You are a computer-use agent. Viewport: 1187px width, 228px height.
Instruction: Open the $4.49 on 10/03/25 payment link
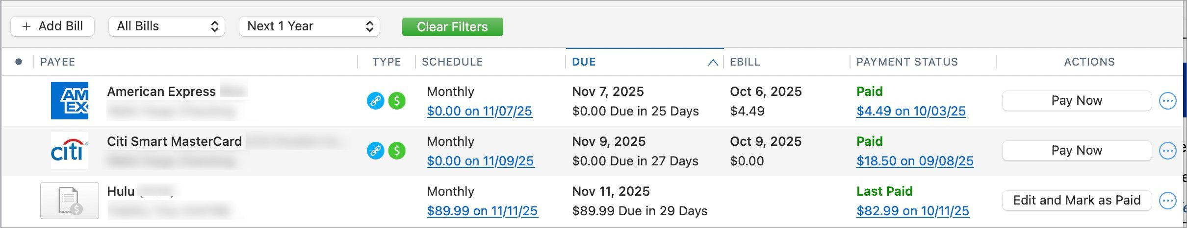pyautogui.click(x=911, y=111)
